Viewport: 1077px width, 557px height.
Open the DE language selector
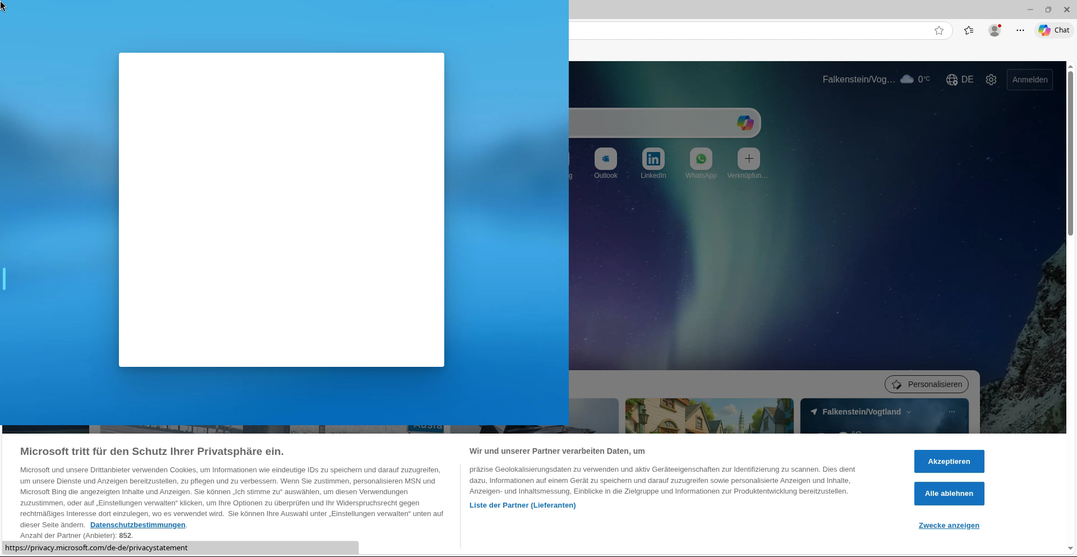[x=960, y=80]
